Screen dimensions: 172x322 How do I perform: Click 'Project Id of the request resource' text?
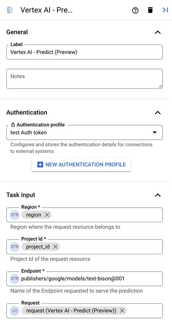coord(50,259)
